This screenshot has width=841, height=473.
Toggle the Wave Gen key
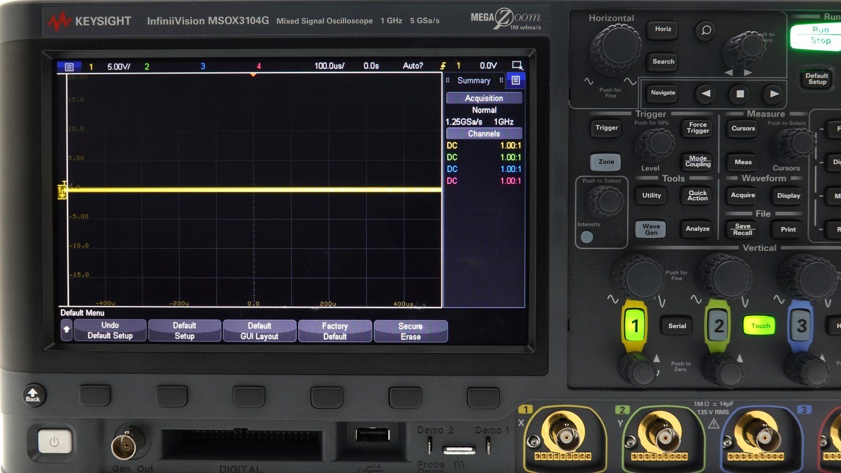(x=651, y=229)
